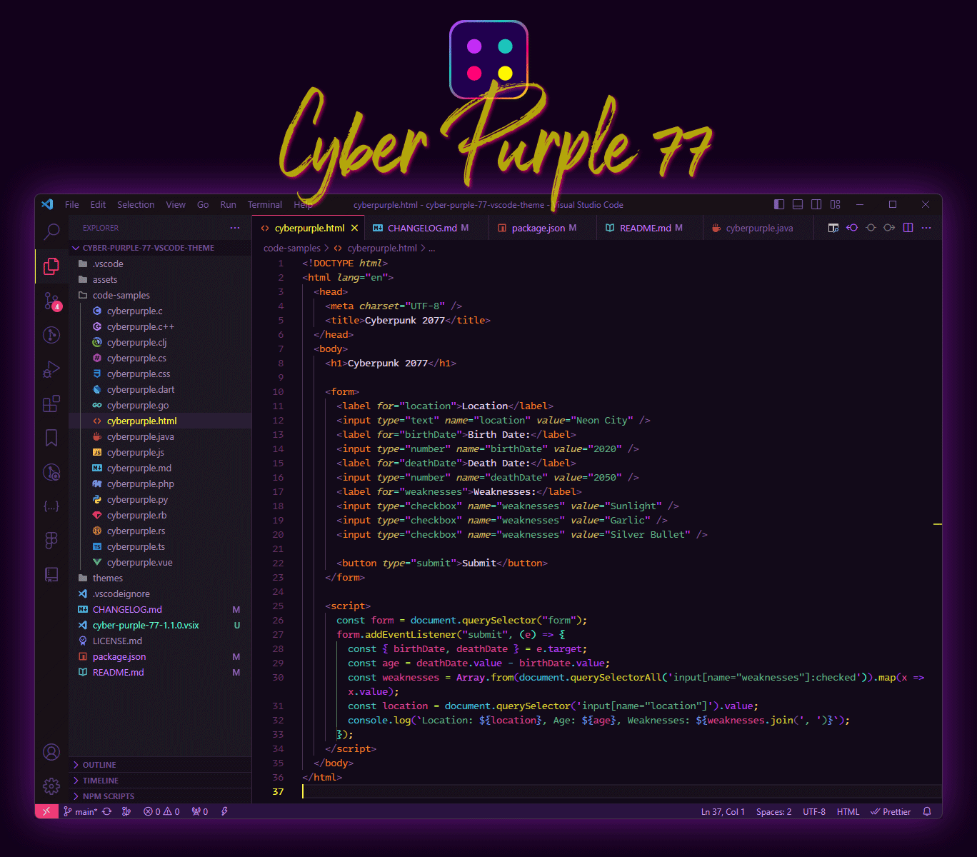
Task: Open cyberpurple.rs in explorer
Action: (160, 531)
